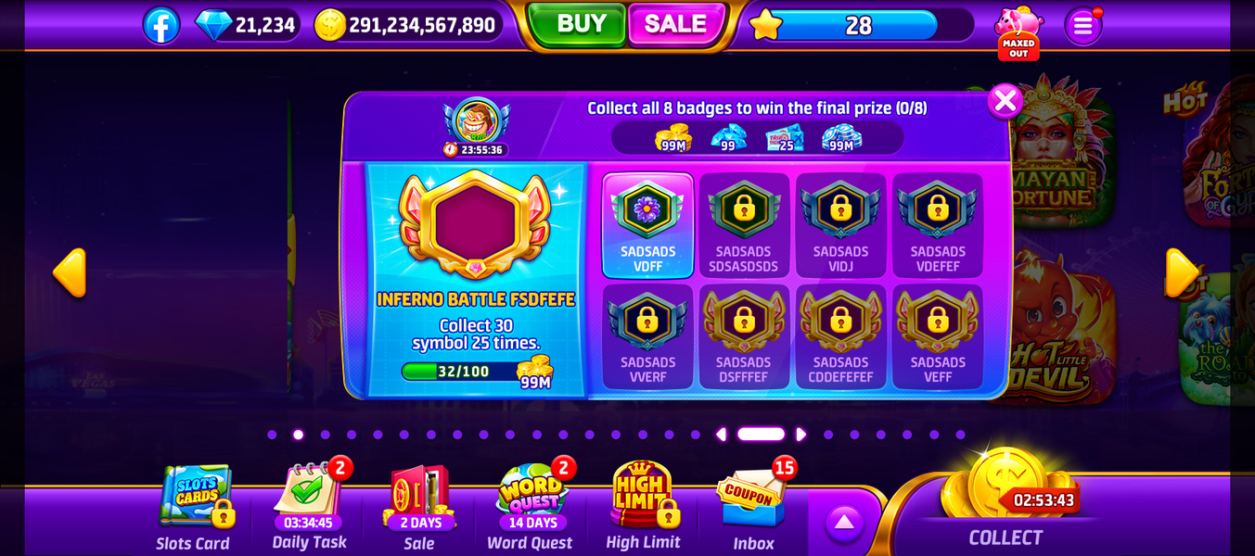This screenshot has width=1255, height=556.
Task: Tap the blue diamond gems icon
Action: point(213,25)
